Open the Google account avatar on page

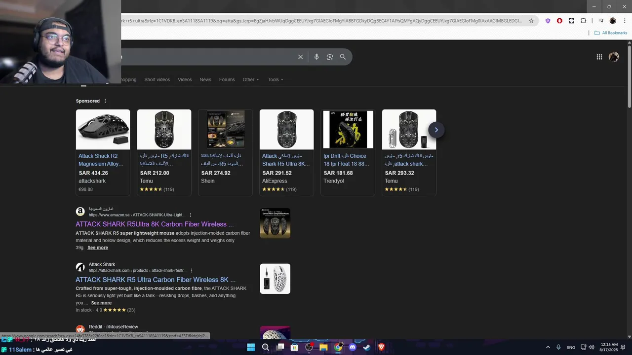point(614,57)
